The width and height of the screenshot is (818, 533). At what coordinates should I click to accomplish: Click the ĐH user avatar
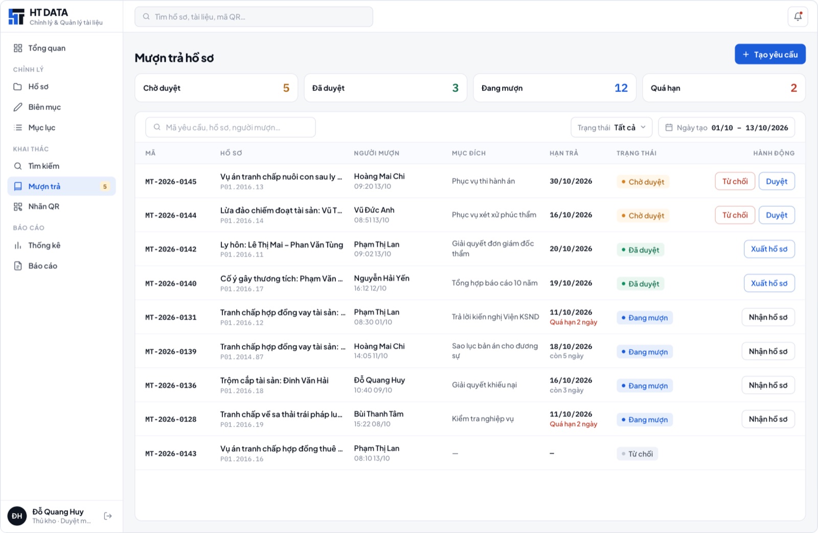click(x=17, y=516)
